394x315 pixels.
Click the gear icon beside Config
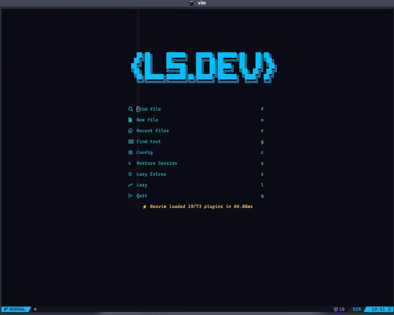pyautogui.click(x=130, y=152)
